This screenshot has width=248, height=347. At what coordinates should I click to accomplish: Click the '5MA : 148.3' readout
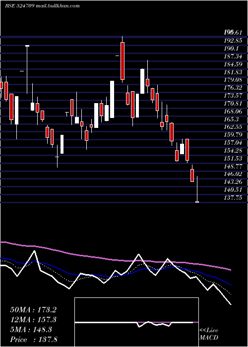(31, 330)
